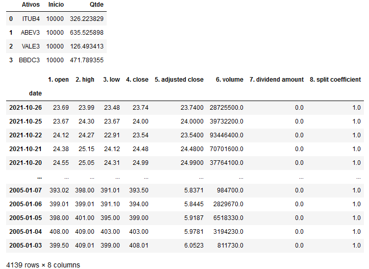Click adjusted close value 5.8445
This screenshot has height=269, width=369.
pos(193,204)
